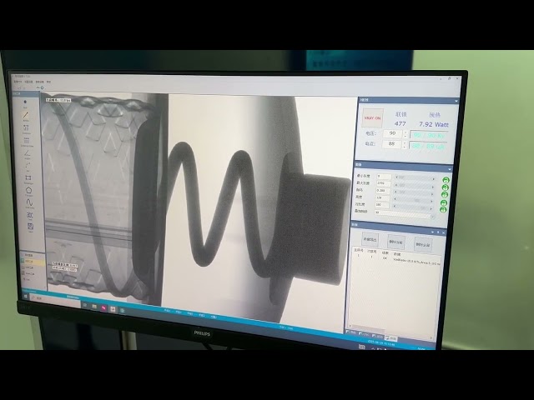Open the results panel dropdown arrow
The width and height of the screenshot is (534, 400).
(432, 232)
